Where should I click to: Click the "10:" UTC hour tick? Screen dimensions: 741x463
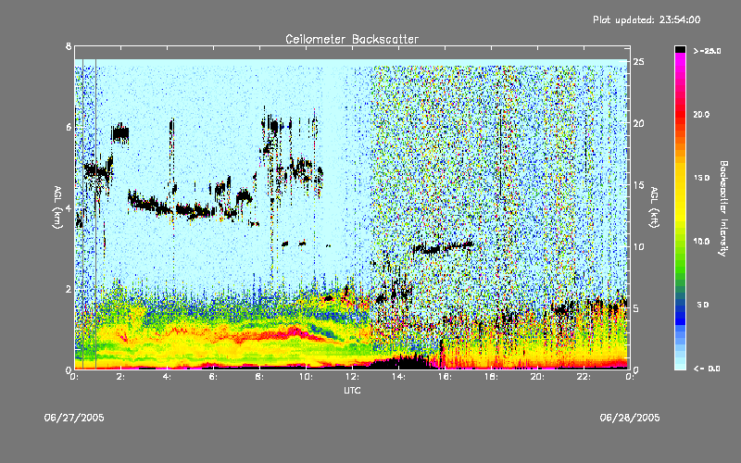click(x=306, y=377)
